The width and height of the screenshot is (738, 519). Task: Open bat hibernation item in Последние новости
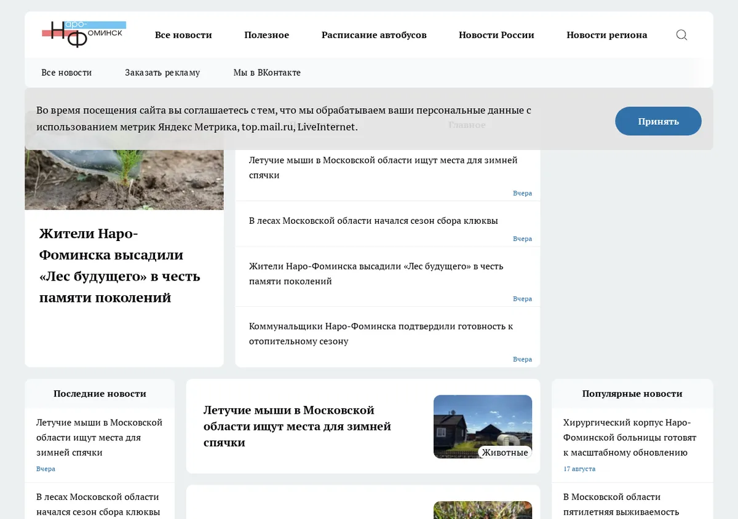[x=99, y=438]
